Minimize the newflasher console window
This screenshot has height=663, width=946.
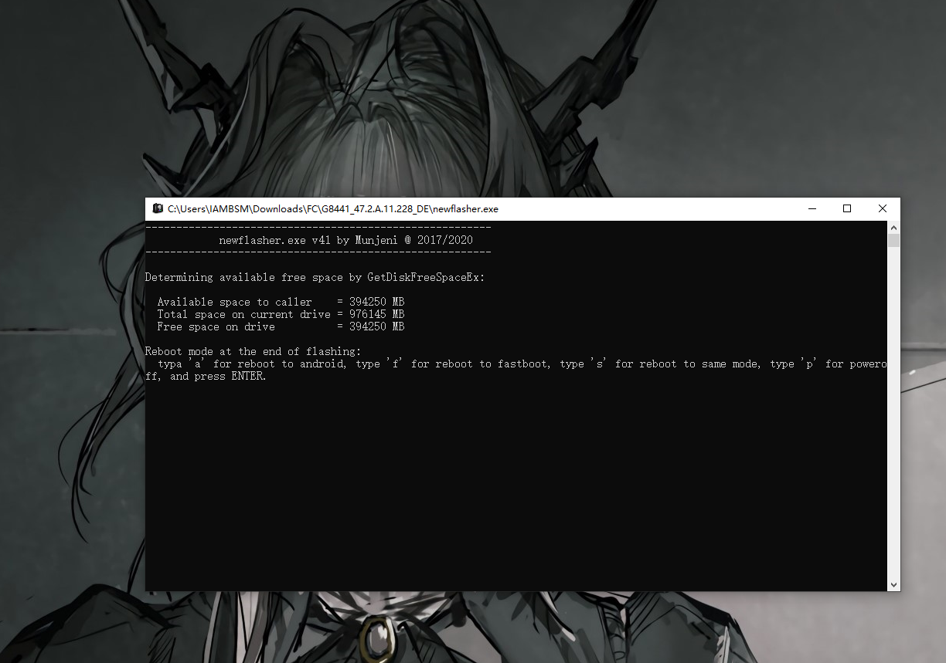tap(812, 208)
